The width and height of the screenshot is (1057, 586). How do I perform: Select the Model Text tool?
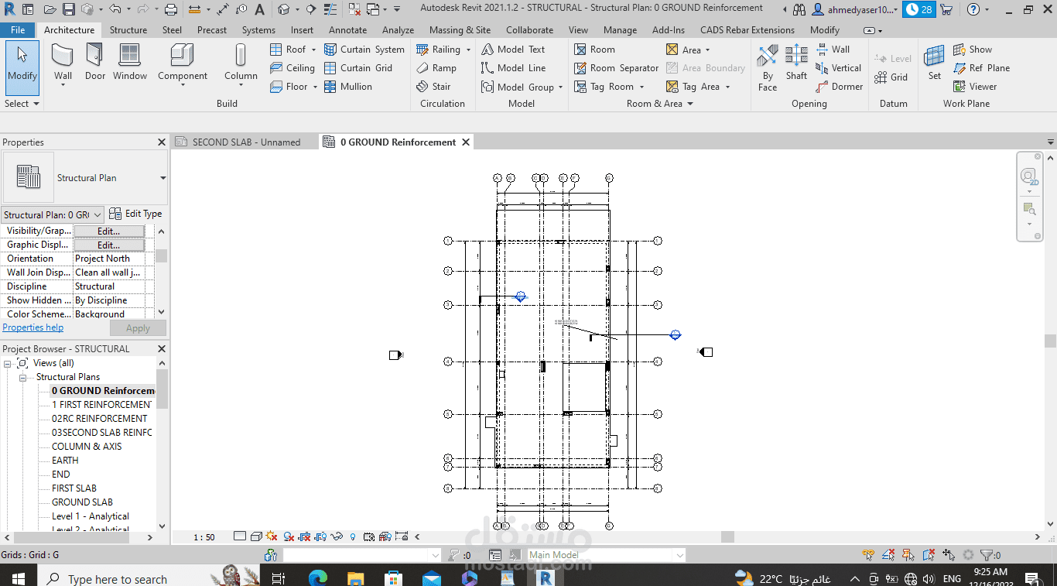pos(513,50)
